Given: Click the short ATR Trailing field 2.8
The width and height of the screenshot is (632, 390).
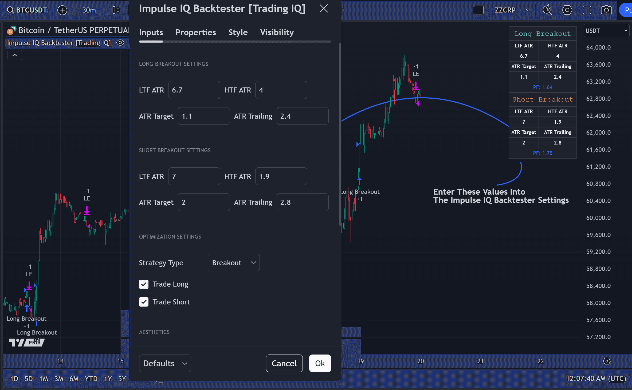Looking at the screenshot, I should 303,202.
